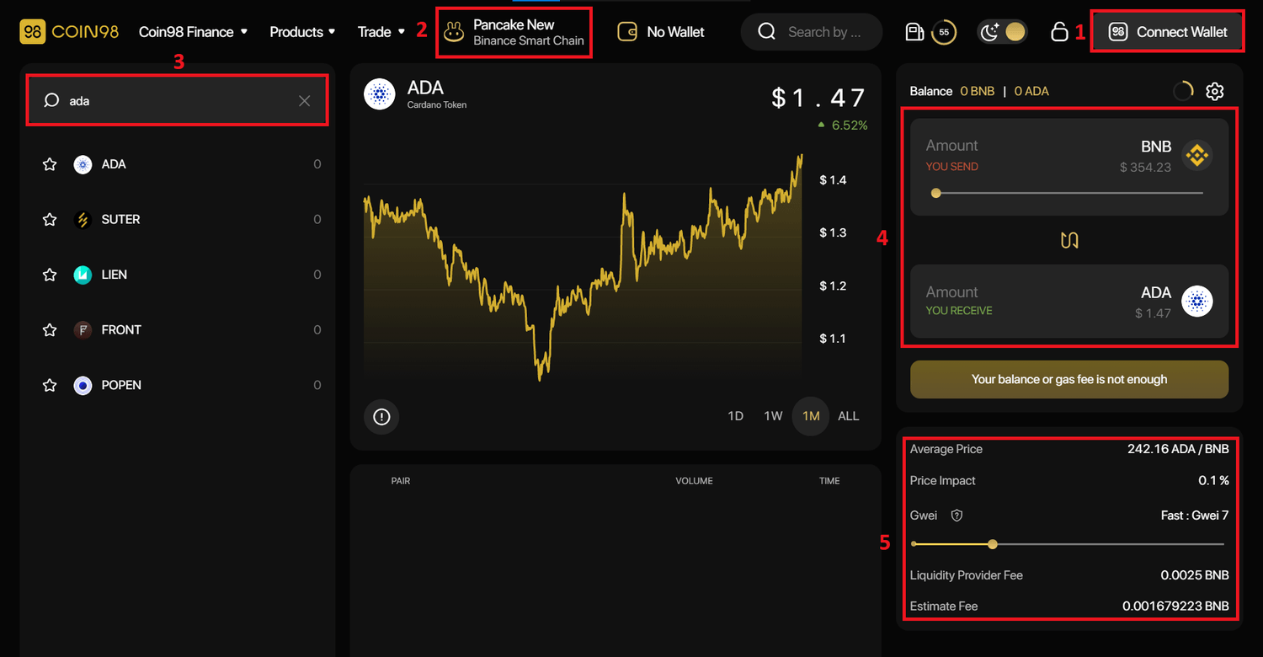Click the ADA logo in chart header
1263x657 pixels.
pos(380,94)
